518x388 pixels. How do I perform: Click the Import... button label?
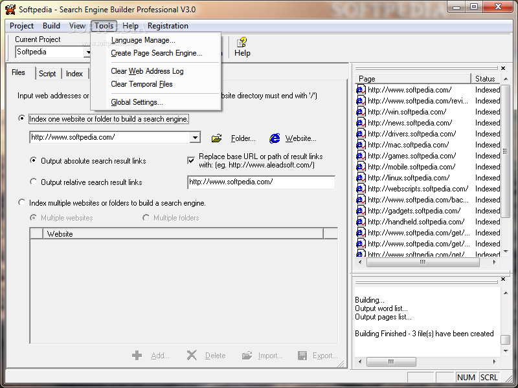[270, 356]
